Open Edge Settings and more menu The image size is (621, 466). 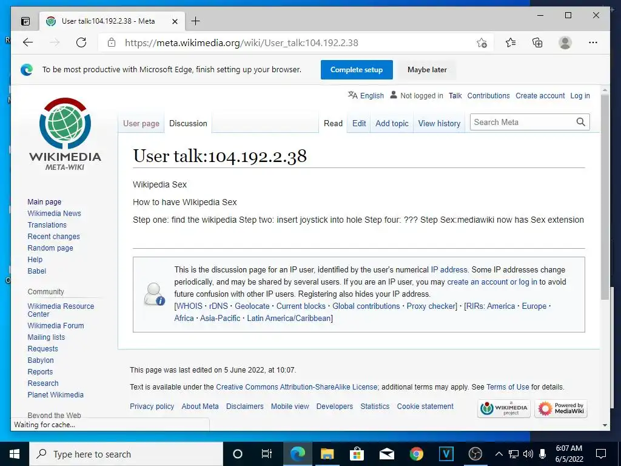pyautogui.click(x=593, y=42)
